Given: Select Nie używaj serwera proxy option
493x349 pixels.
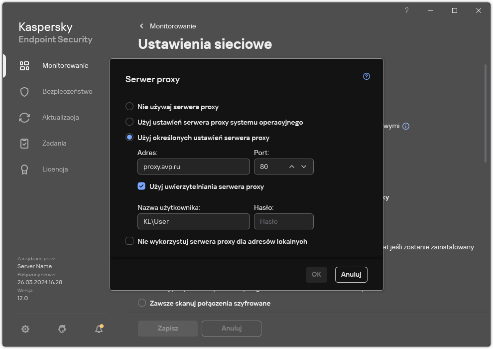Looking at the screenshot, I should pos(129,106).
